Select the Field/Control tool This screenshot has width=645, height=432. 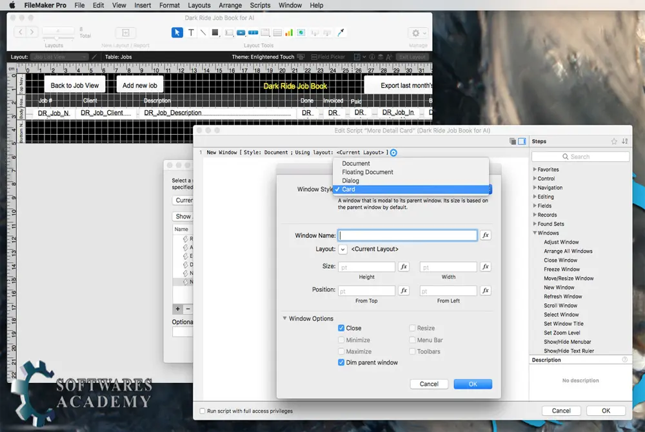coord(229,32)
